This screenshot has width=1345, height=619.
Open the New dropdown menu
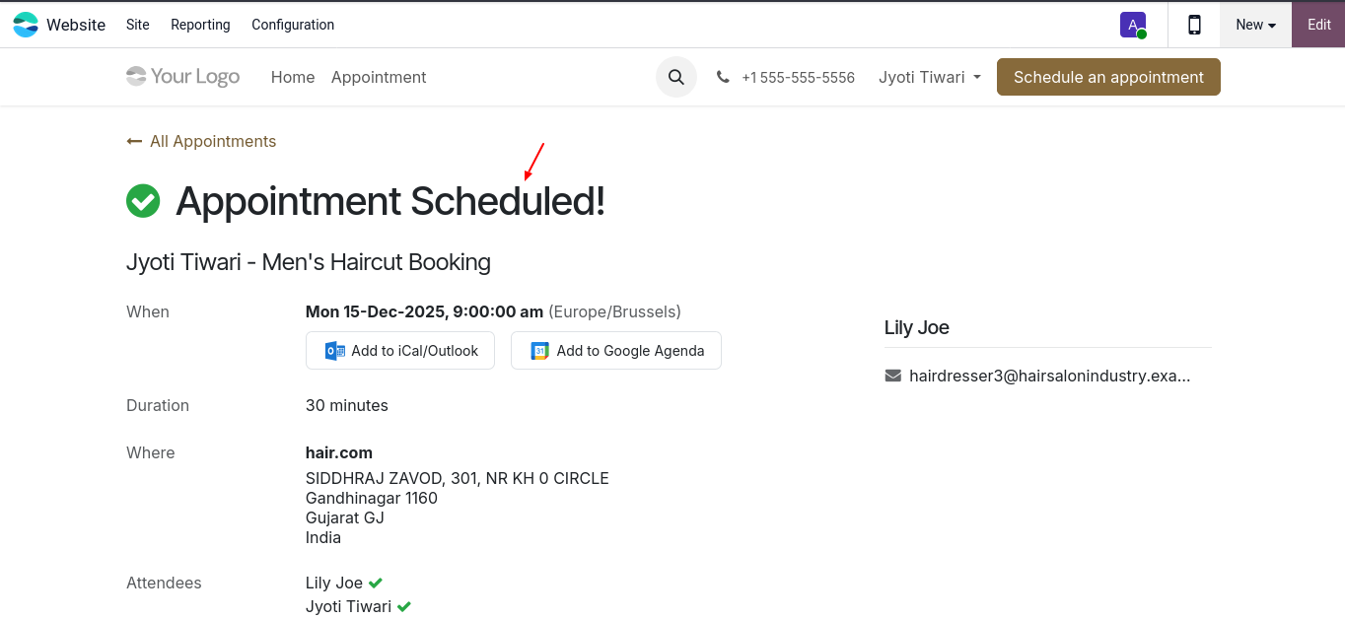1255,25
